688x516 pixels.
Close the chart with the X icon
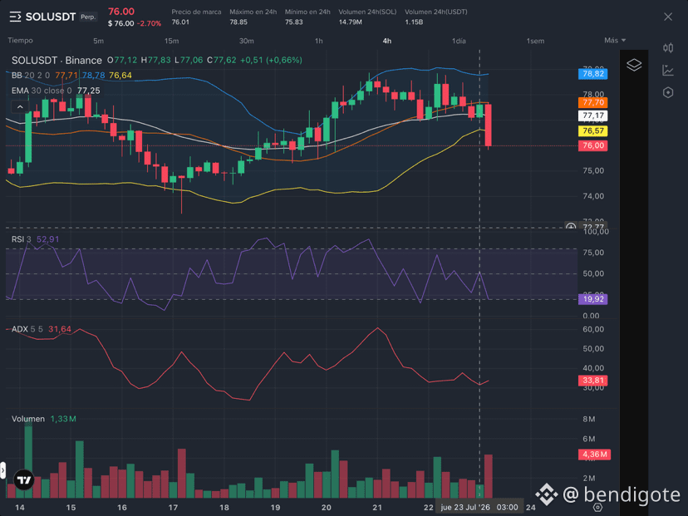coord(668,17)
